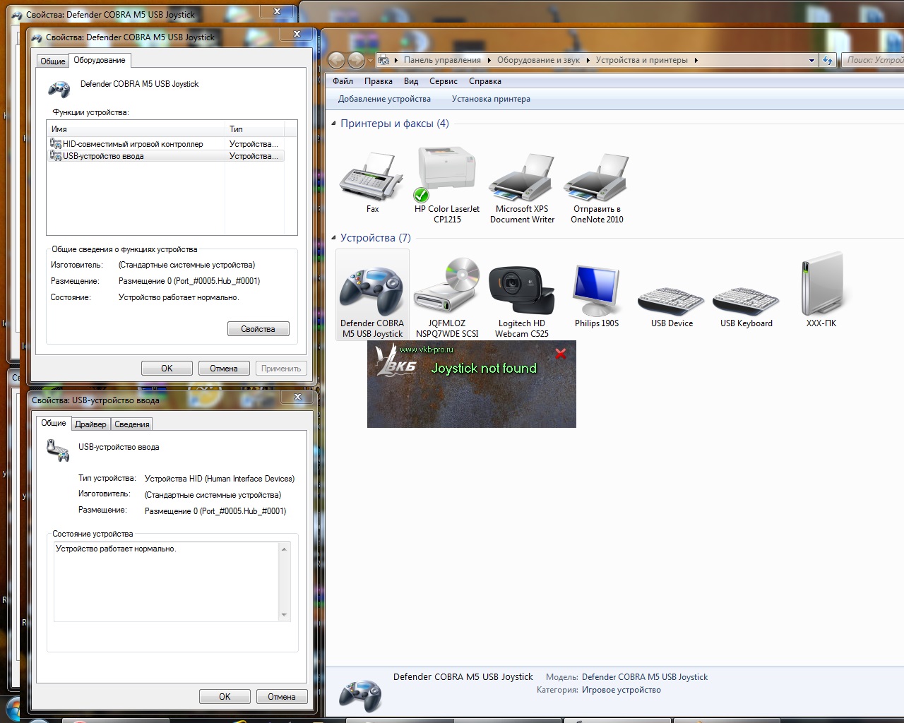This screenshot has height=723, width=904.
Task: Open the Вид menu
Action: 411,81
